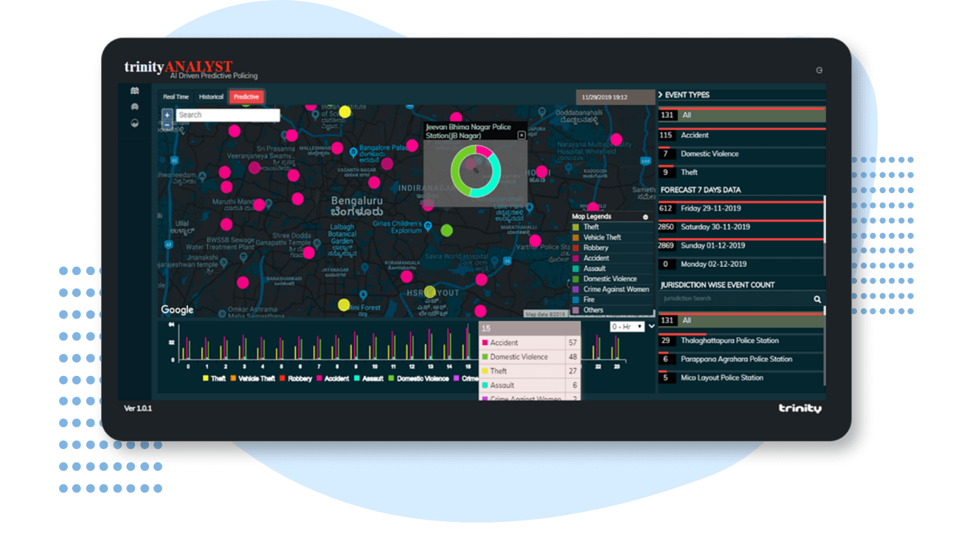Collapse the Map Legends panel
The height and width of the screenshot is (533, 953).
[645, 217]
